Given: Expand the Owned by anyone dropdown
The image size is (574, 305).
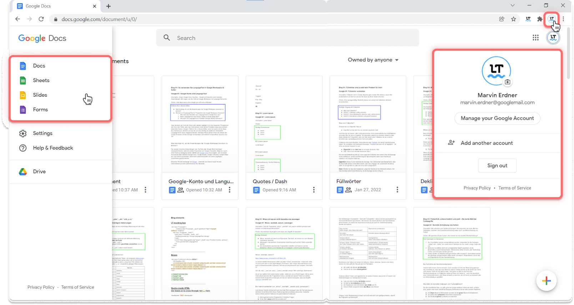Looking at the screenshot, I should (373, 60).
